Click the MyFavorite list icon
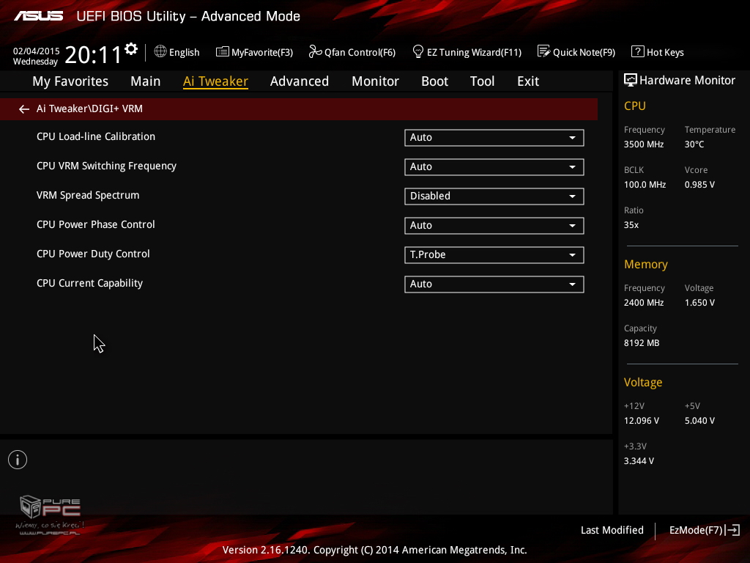Screen dimensions: 750x563 point(223,52)
